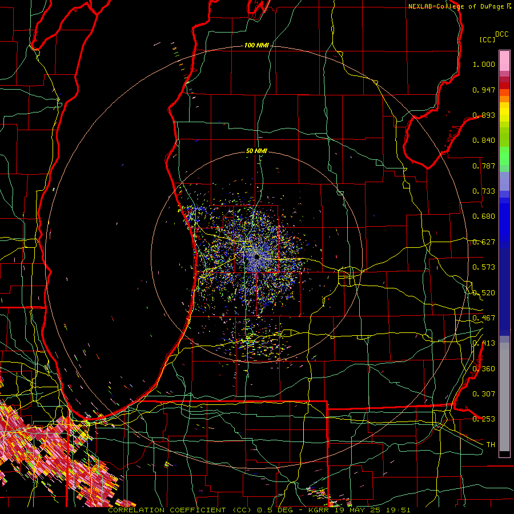Click the 0.253 legend value
This screenshot has height=514, width=514.
click(x=484, y=419)
